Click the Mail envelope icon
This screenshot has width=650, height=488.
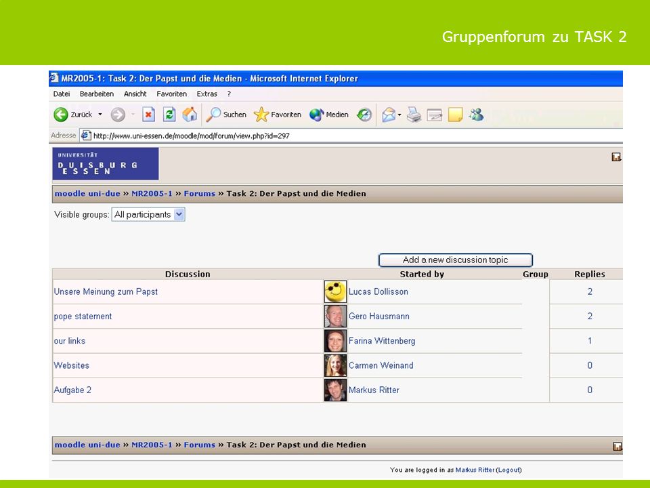389,115
